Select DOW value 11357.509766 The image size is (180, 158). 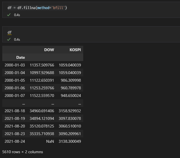point(42,65)
